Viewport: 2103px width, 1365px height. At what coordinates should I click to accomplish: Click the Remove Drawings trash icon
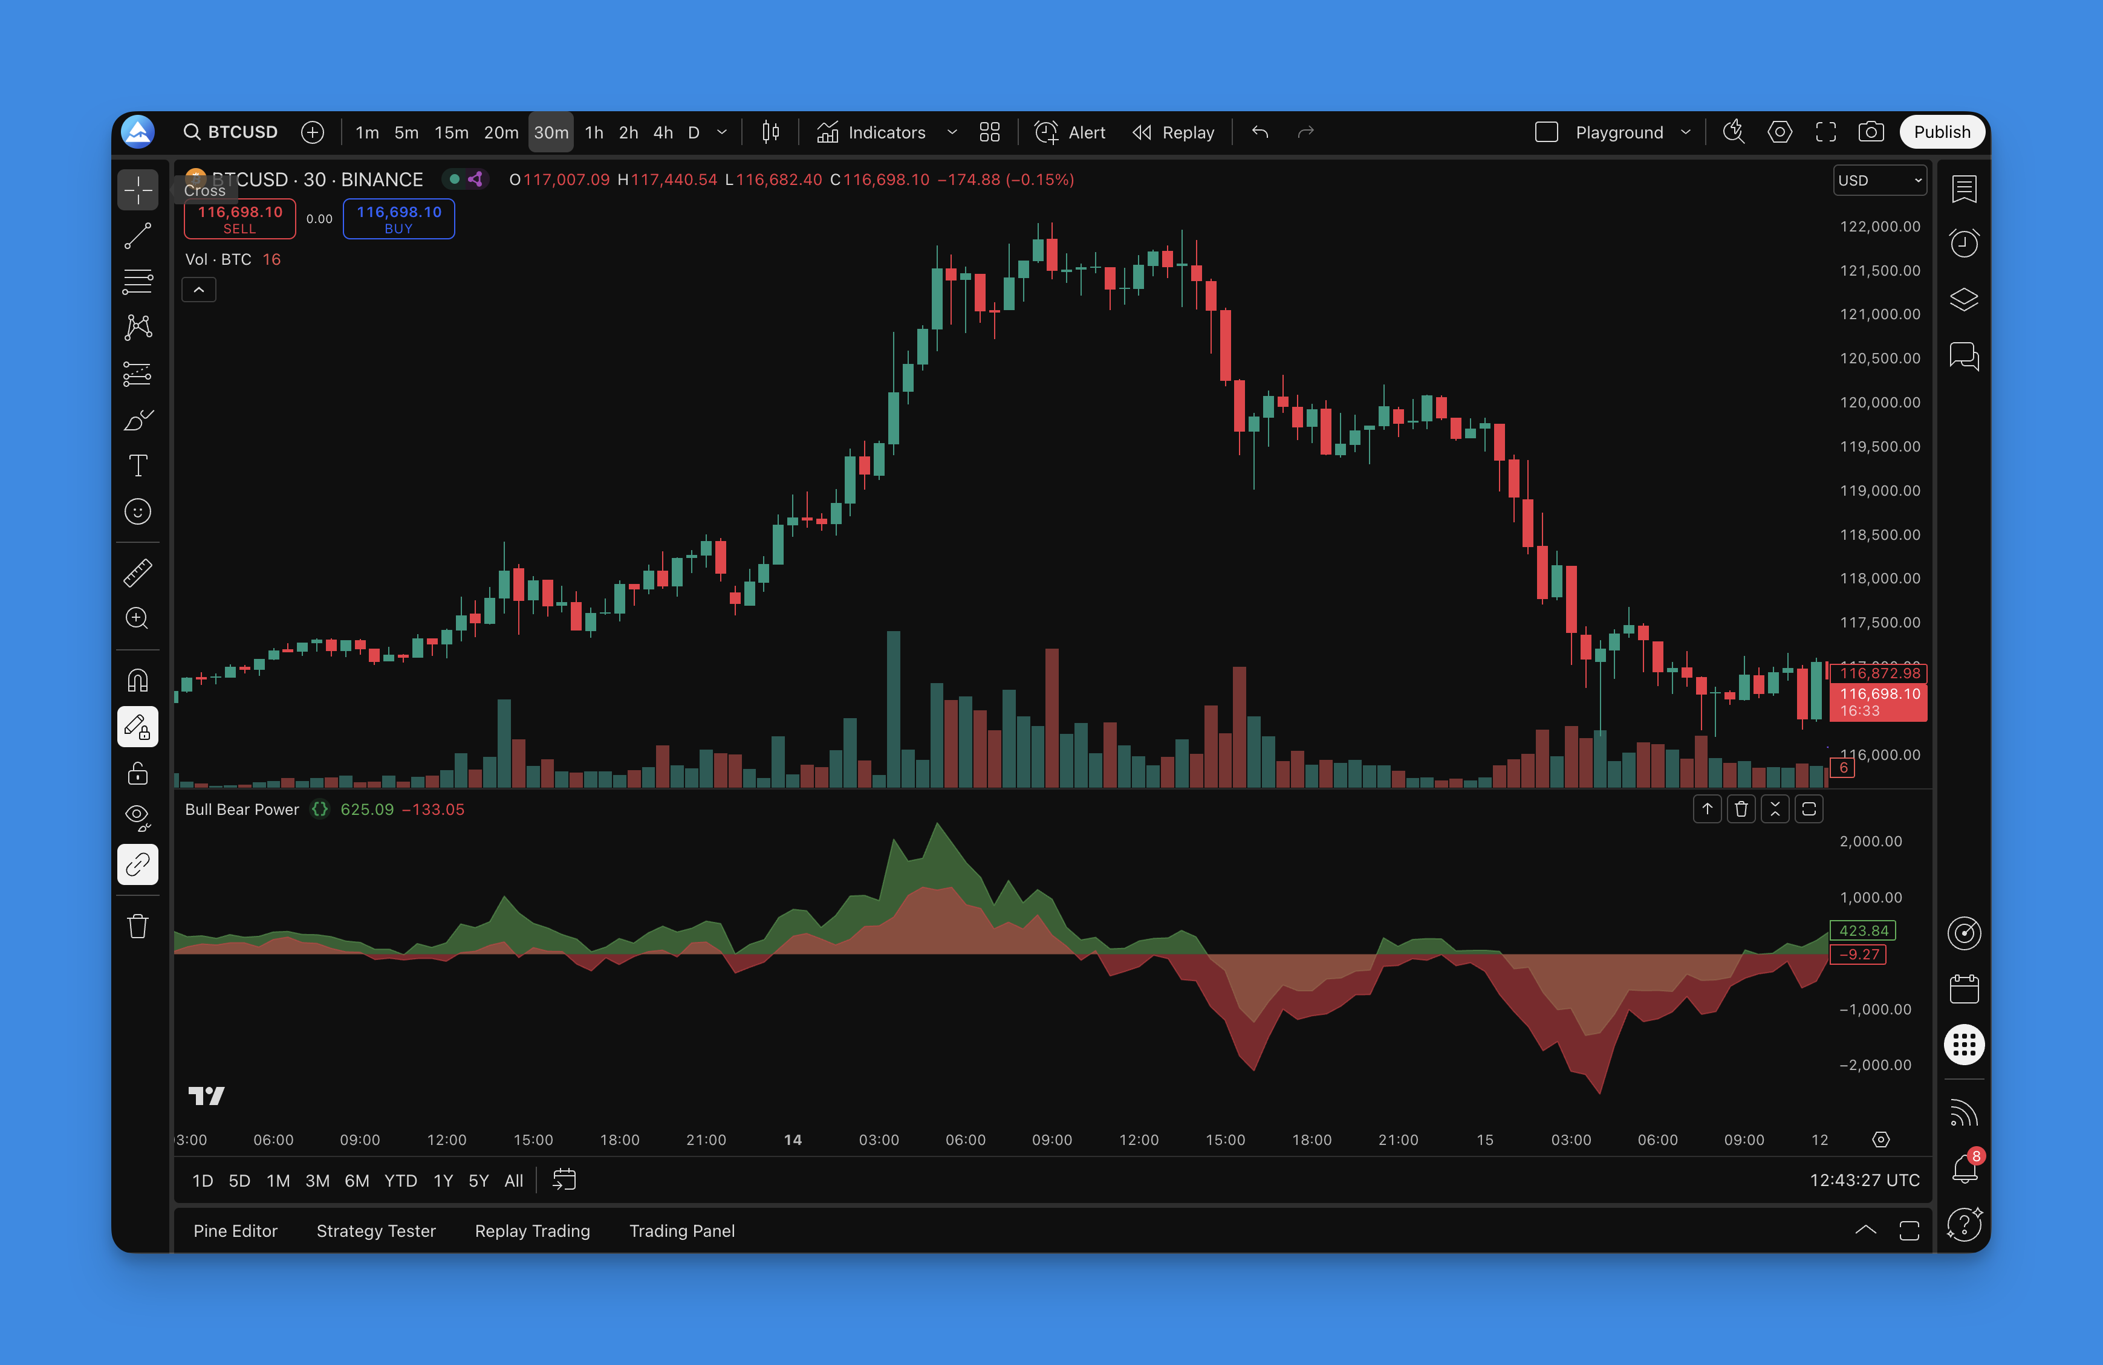click(138, 926)
